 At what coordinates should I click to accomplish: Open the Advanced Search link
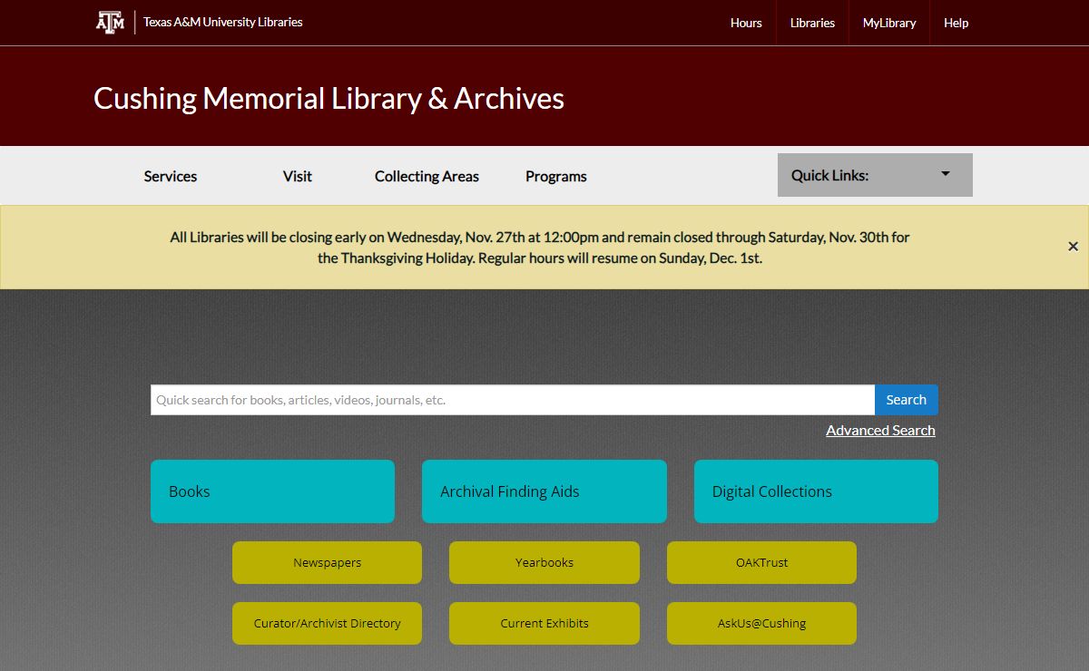tap(880, 431)
